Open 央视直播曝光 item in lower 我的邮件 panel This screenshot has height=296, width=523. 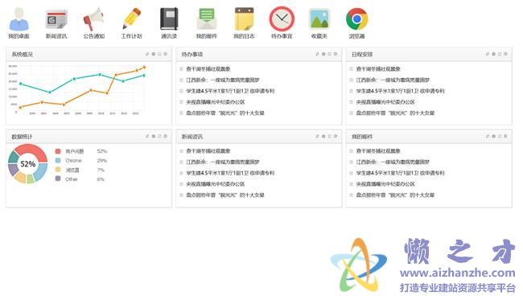click(385, 184)
